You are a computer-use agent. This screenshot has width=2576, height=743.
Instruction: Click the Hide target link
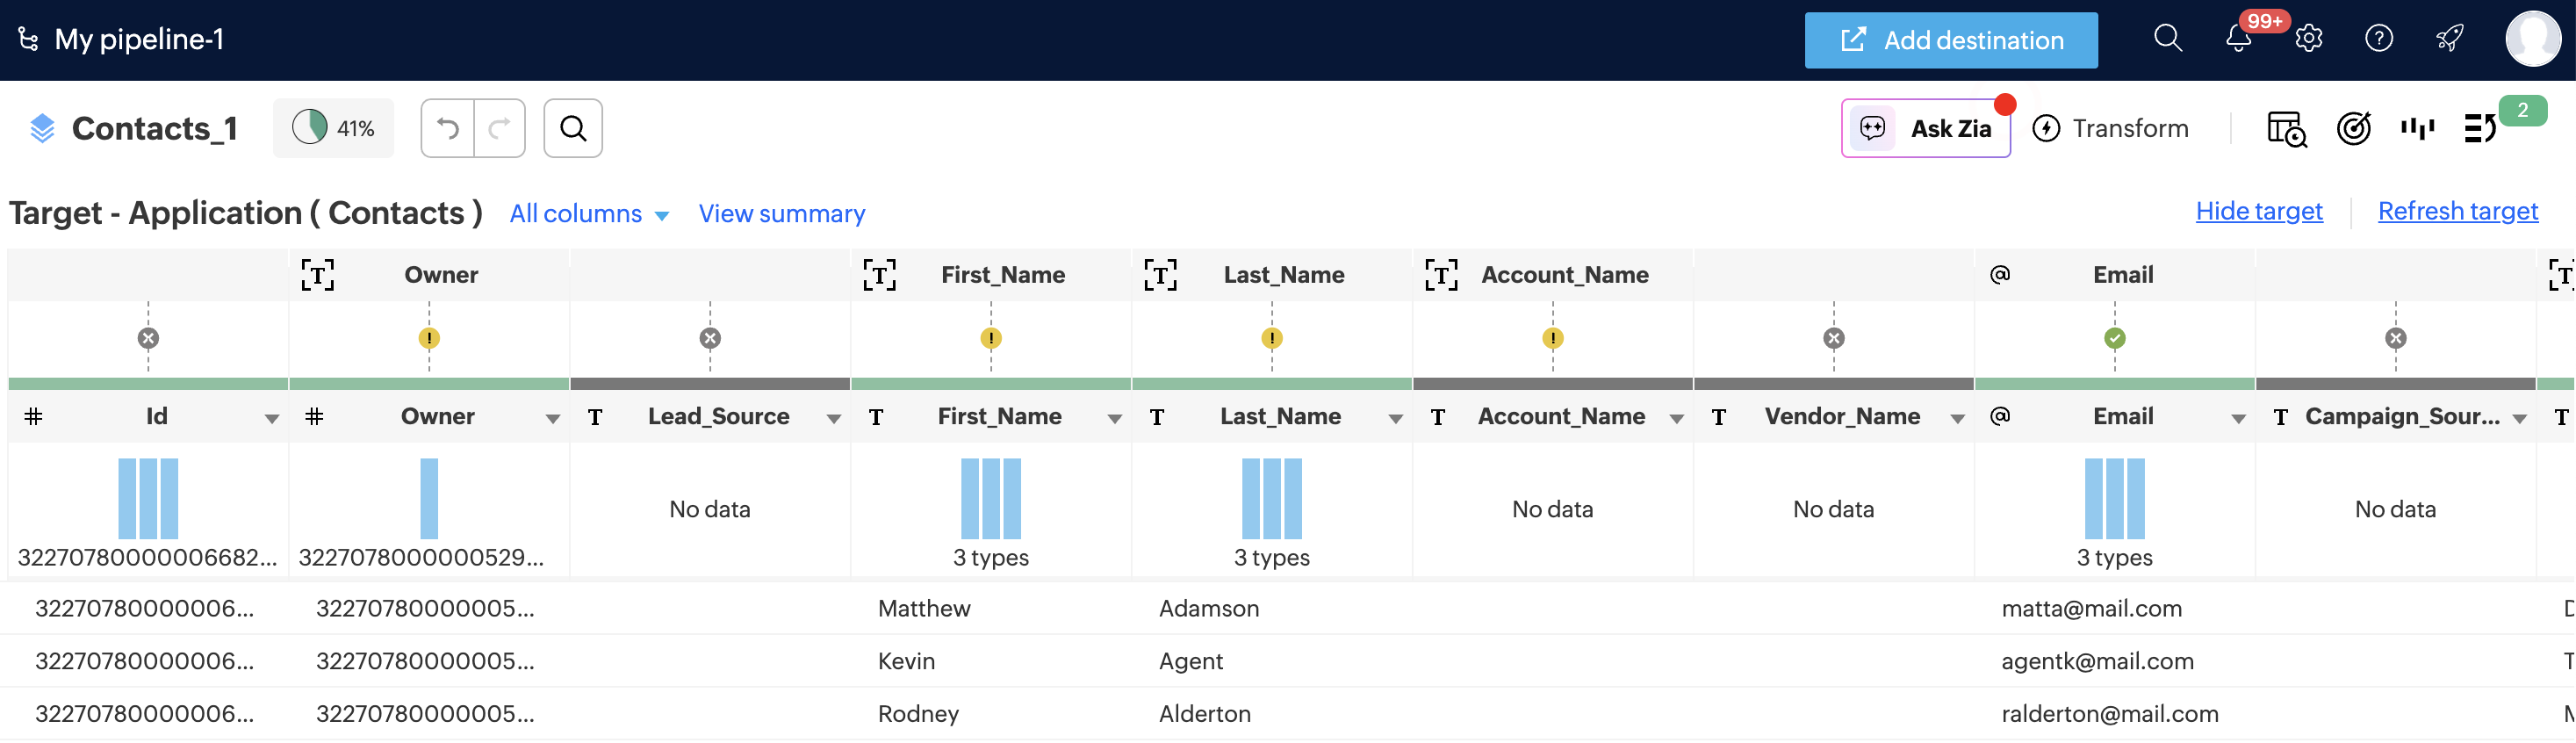point(2259,211)
